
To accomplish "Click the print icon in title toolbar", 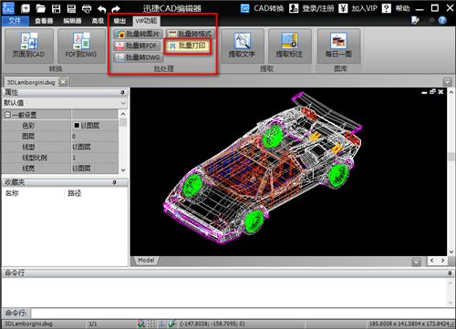I will tap(87, 8).
